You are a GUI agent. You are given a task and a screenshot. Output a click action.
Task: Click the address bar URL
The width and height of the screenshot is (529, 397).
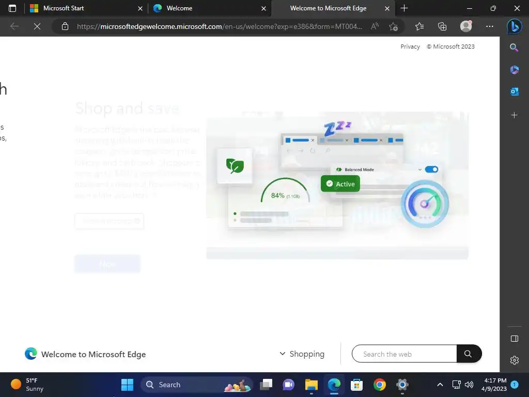pos(219,26)
